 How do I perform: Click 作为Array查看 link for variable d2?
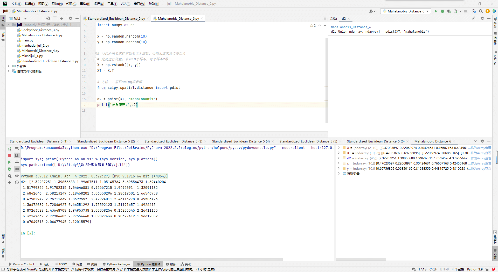coord(481,158)
